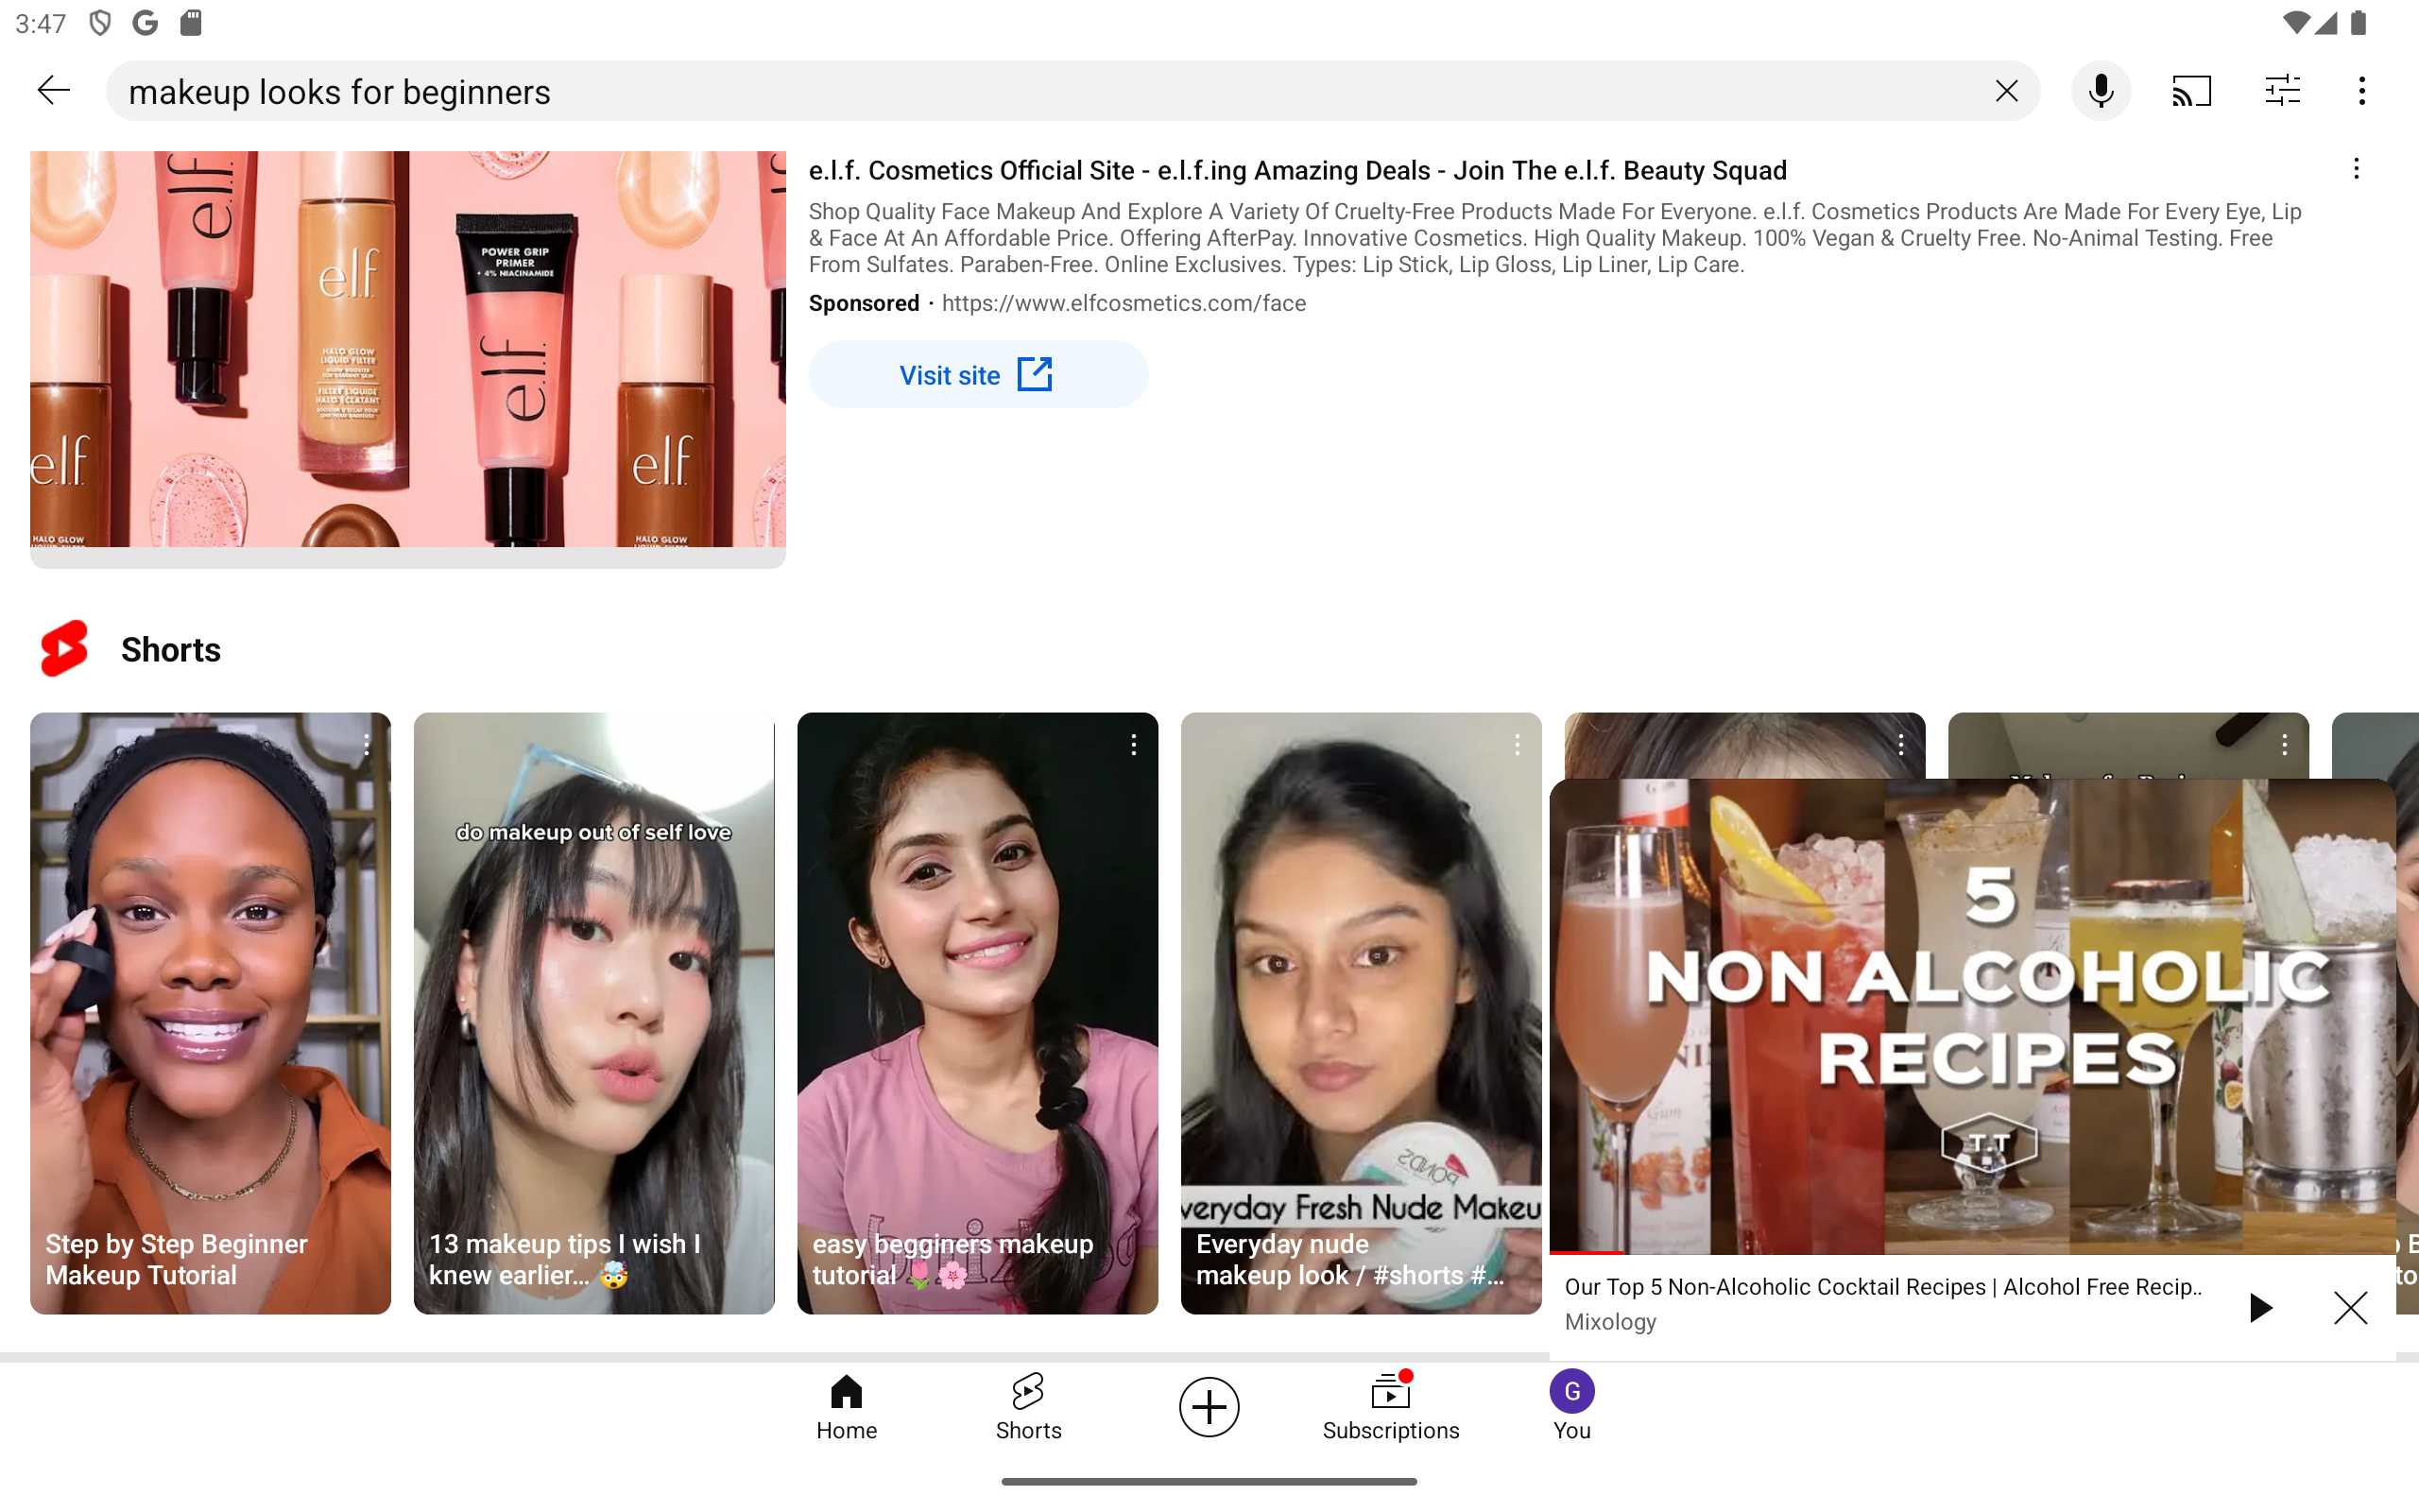Switch to the Shorts tab
This screenshot has height=1512, width=2419.
(x=1029, y=1407)
